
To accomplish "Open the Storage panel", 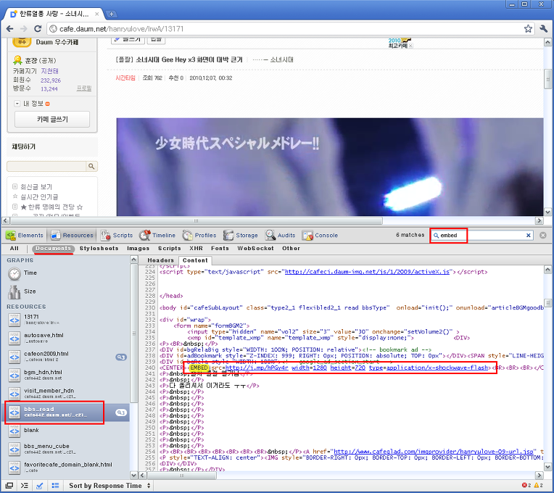I will pyautogui.click(x=241, y=235).
